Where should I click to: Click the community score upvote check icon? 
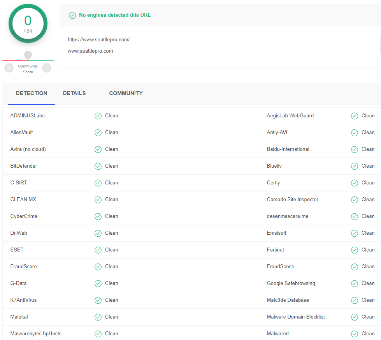point(47,68)
